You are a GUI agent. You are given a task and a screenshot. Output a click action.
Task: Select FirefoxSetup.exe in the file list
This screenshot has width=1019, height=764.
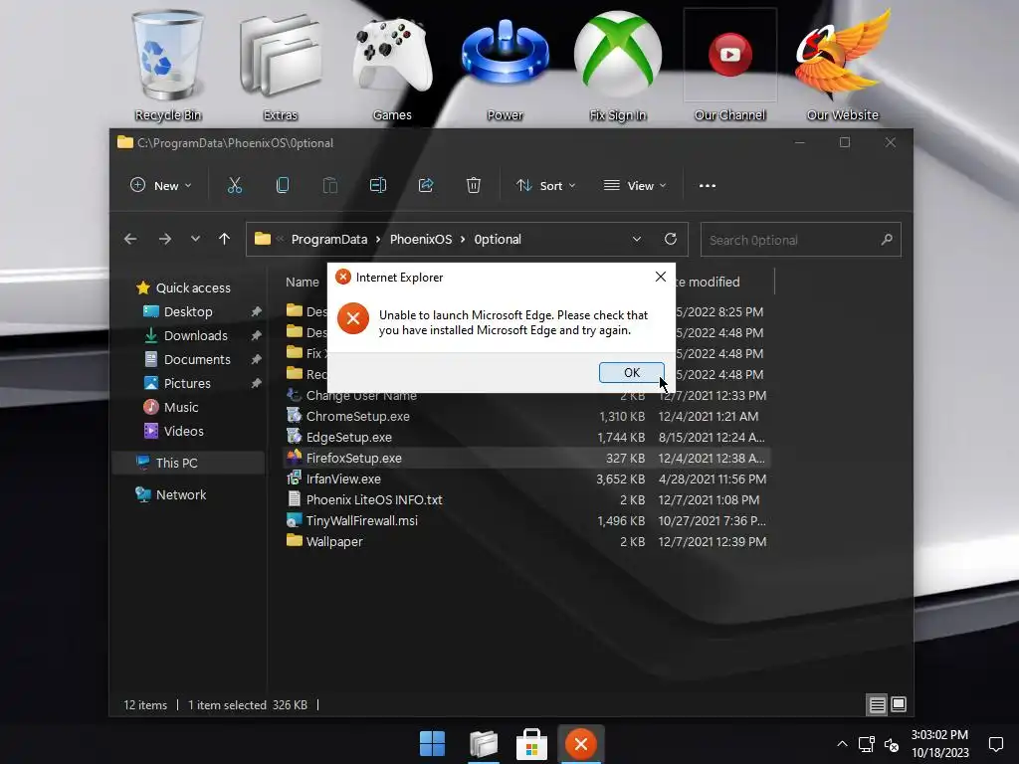[527, 458]
